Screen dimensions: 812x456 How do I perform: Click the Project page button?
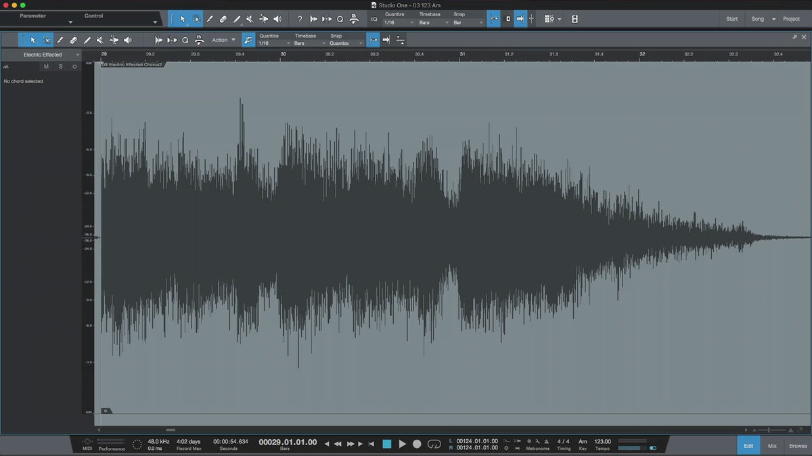pyautogui.click(x=791, y=19)
